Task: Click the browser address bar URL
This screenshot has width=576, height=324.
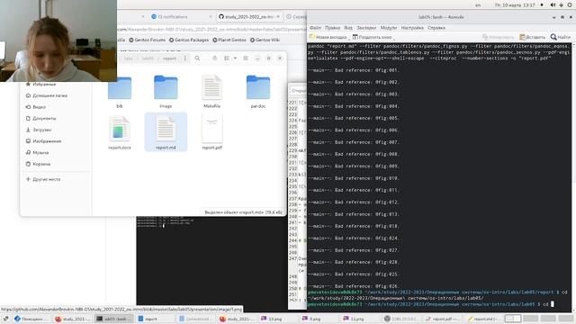Action: [x=212, y=29]
